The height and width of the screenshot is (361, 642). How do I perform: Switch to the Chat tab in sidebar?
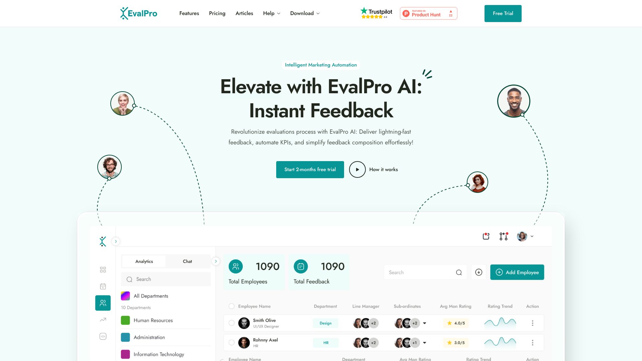(x=187, y=261)
